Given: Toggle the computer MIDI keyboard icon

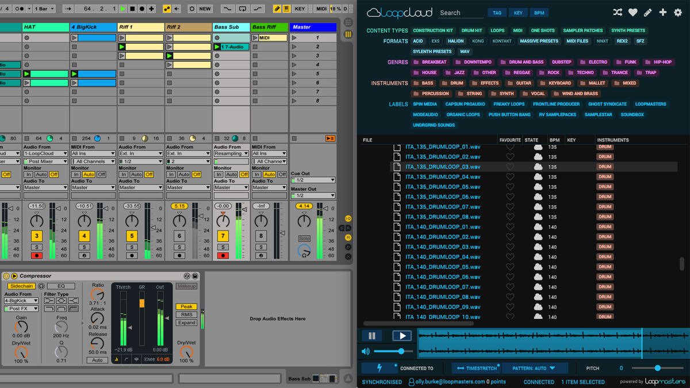Looking at the screenshot, I should click(x=286, y=9).
